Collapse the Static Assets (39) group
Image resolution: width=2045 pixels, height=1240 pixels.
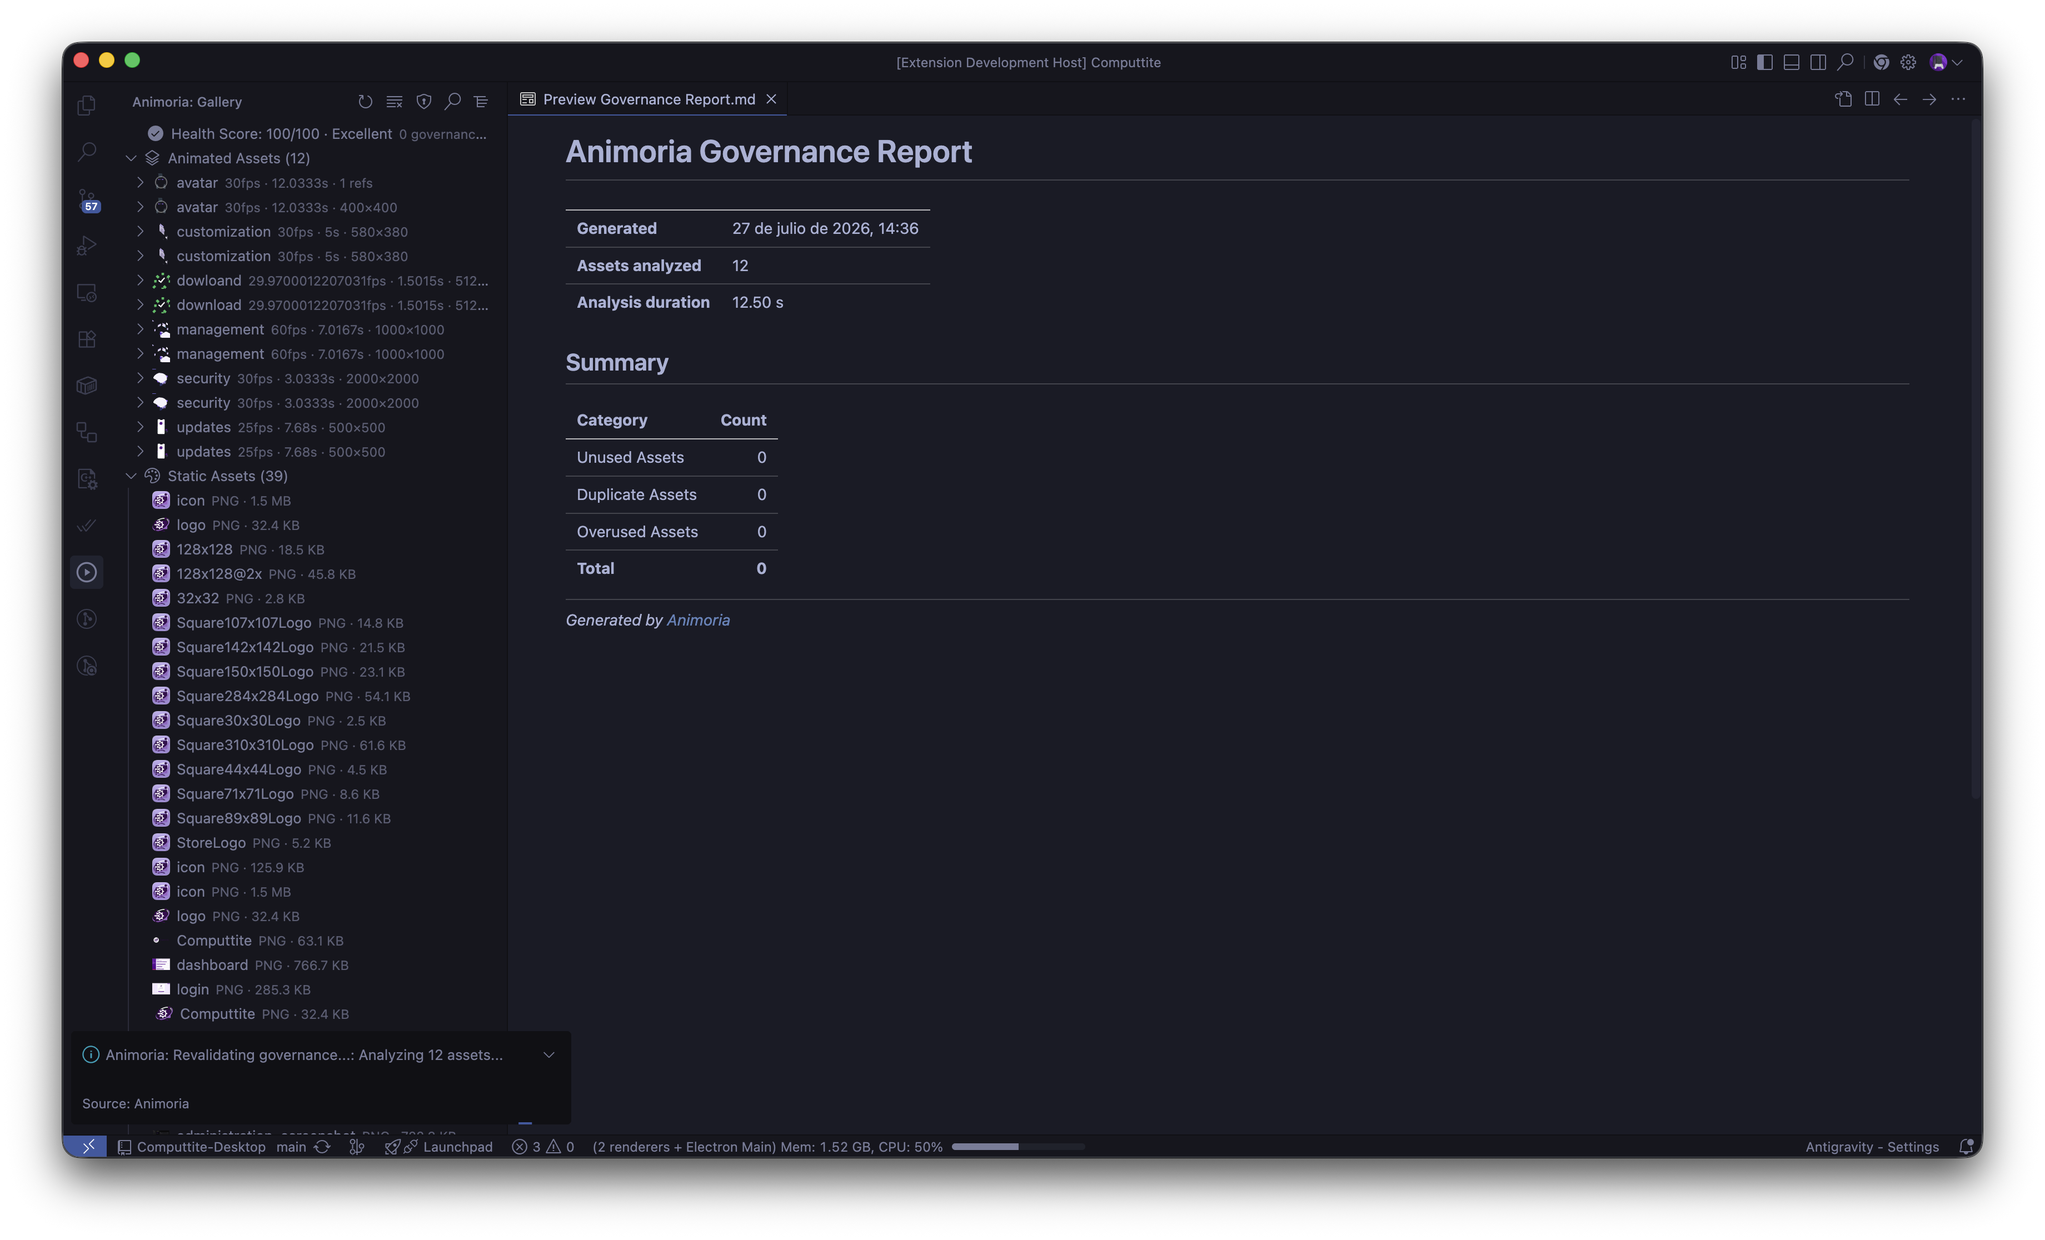(x=131, y=476)
